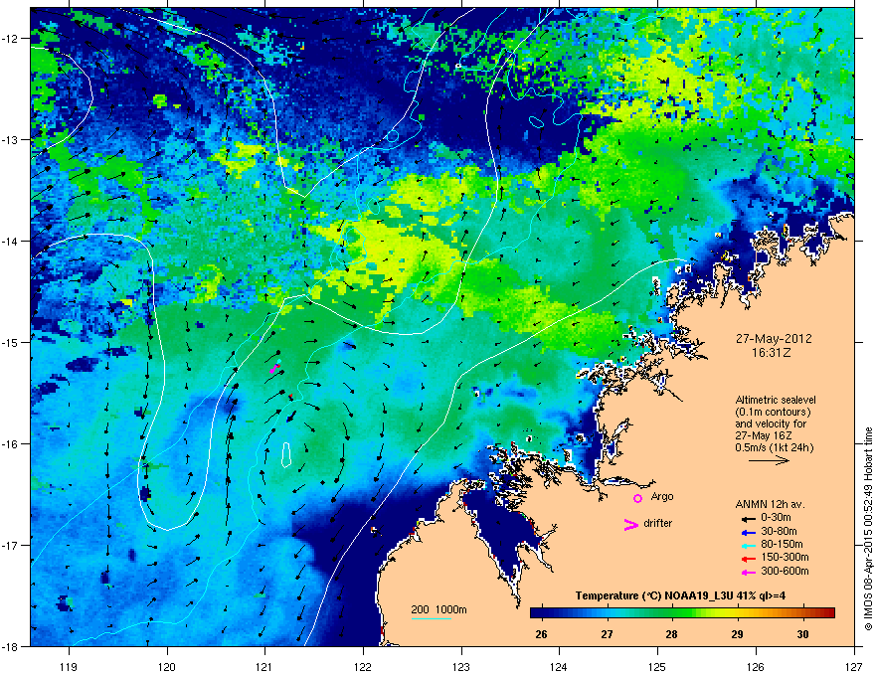Click the 0.5m/s (1kt 24h) text
This screenshot has height=676, width=875.
click(x=774, y=447)
